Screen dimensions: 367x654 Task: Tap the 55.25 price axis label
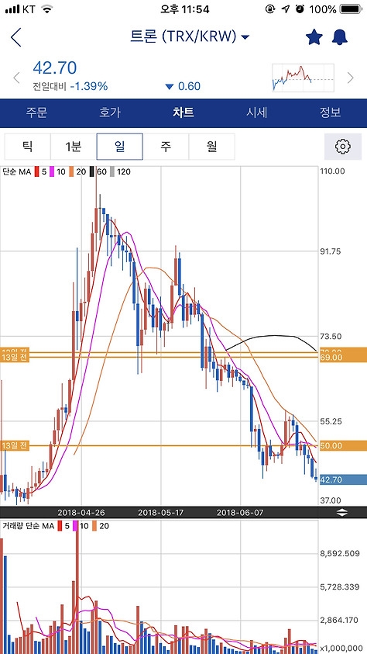click(x=331, y=422)
